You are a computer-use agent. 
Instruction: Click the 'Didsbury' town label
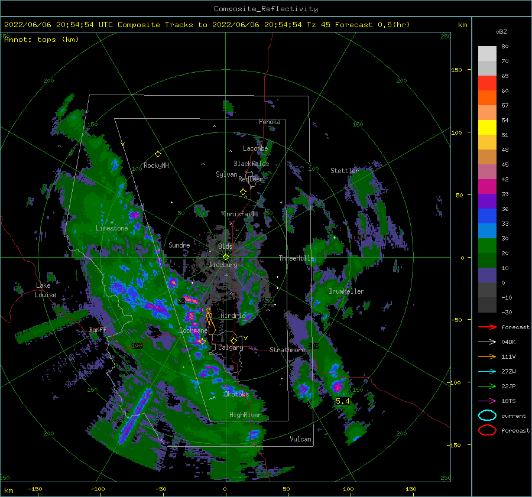(x=223, y=265)
